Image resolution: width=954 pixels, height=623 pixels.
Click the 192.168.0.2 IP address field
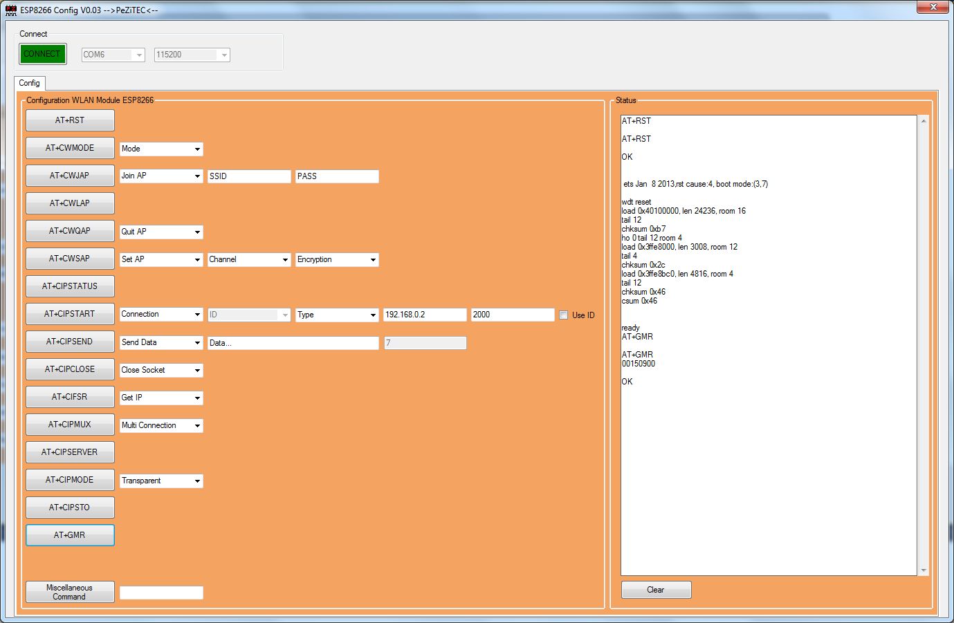425,315
